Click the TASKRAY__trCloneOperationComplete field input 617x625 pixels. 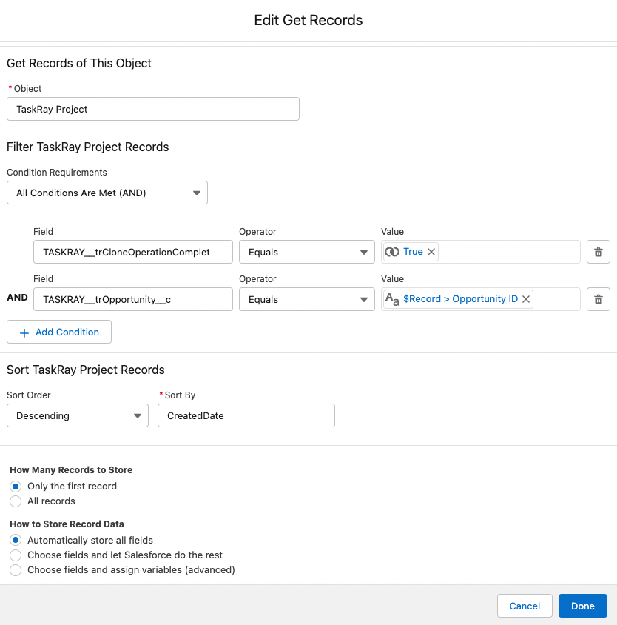(133, 252)
